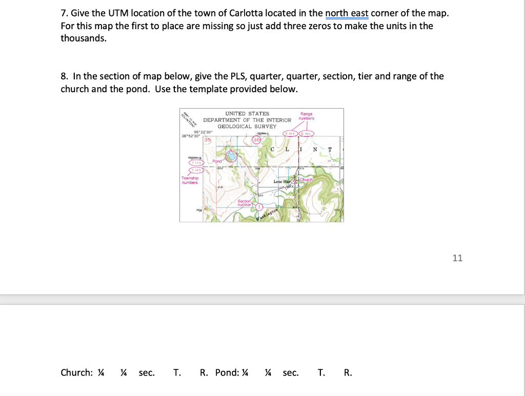Image resolution: width=525 pixels, height=396 pixels.
Task: Click the page number "11"
Action: click(457, 258)
